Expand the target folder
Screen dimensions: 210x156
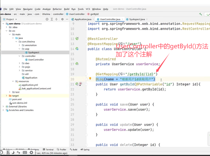click(x=7, y=96)
